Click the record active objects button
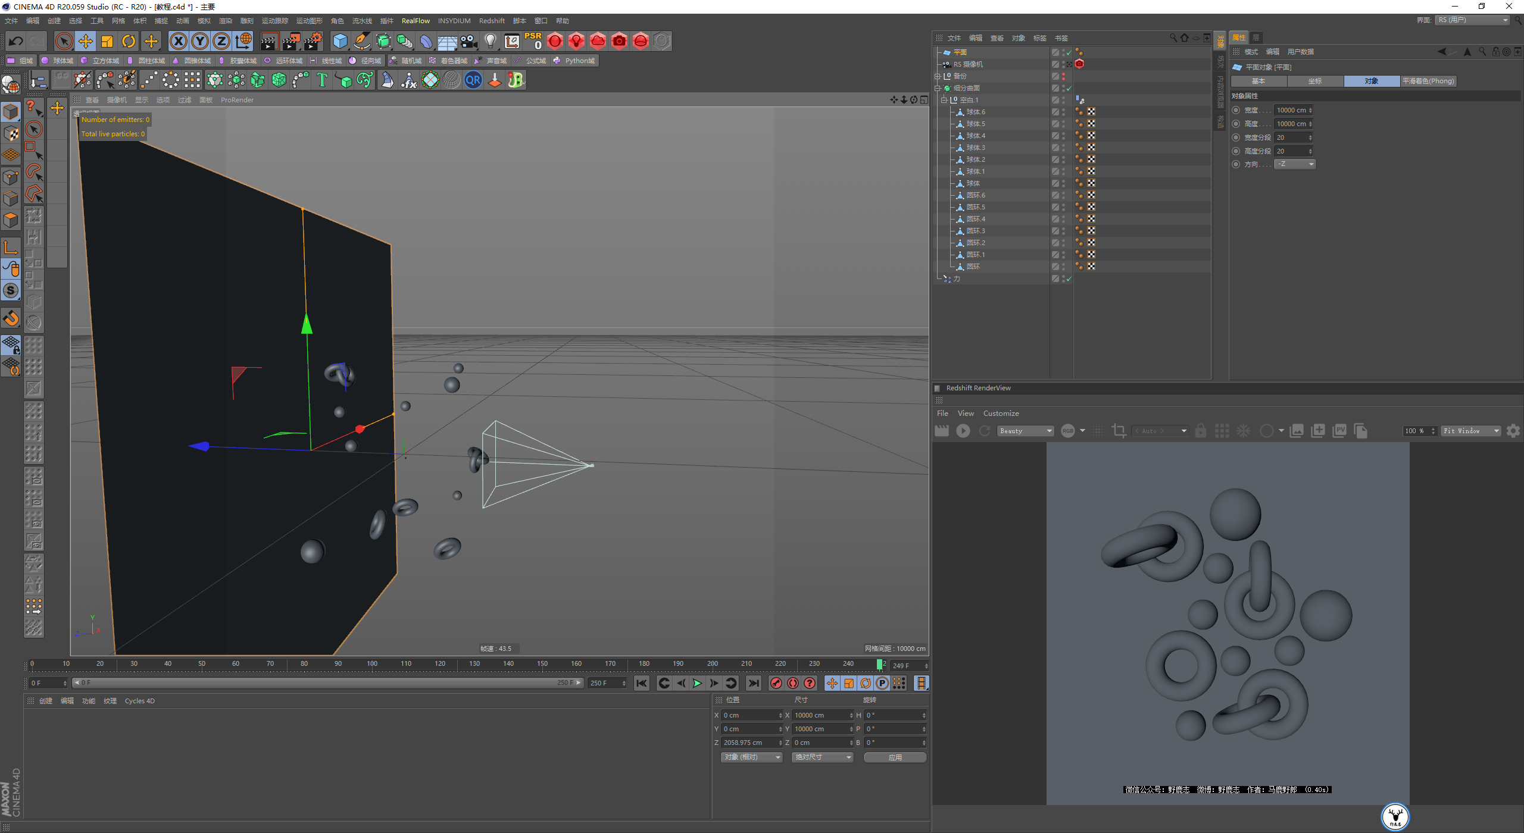 coord(776,683)
